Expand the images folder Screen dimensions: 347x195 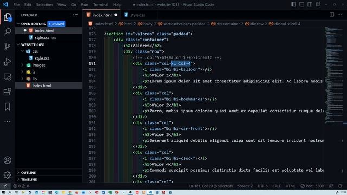coord(22,65)
